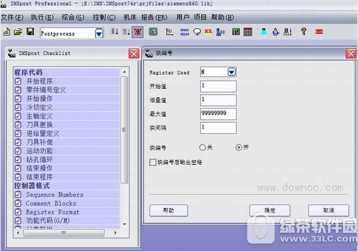The image size is (358, 251).
Task: Click the yellow question mark help icon
Action: pyautogui.click(x=303, y=31)
